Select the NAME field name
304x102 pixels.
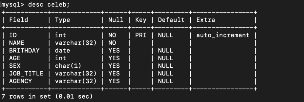point(17,43)
